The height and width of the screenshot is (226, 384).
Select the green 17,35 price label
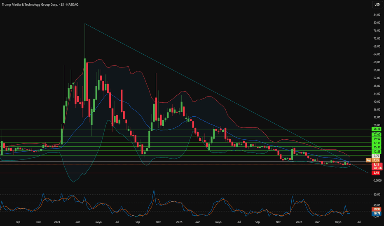[377, 143]
